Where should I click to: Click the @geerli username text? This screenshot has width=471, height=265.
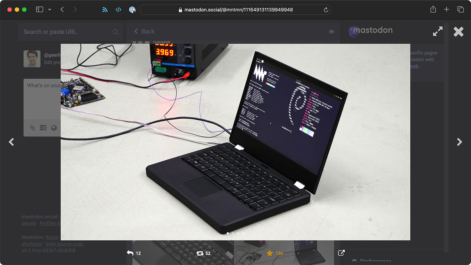click(x=52, y=54)
